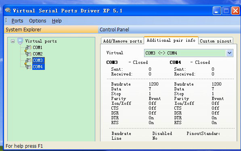Switch to Add/Remove ports tab

tap(122, 41)
